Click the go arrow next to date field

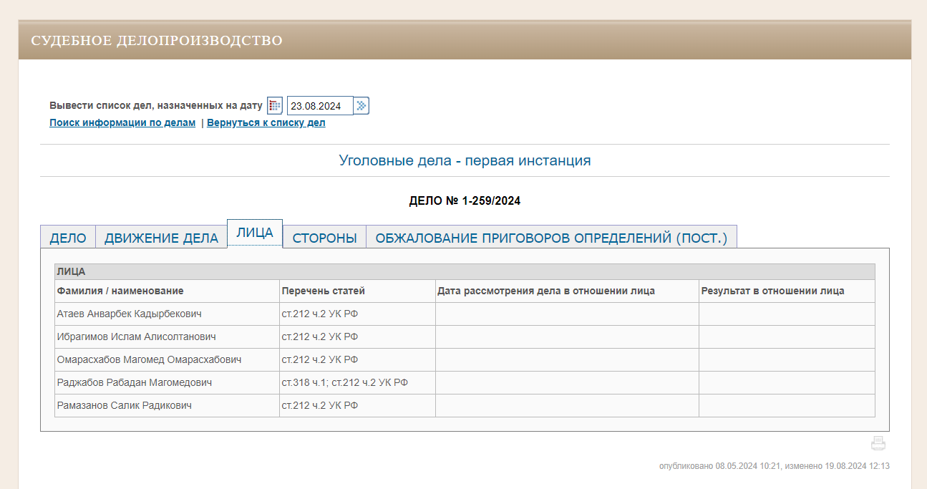click(361, 105)
